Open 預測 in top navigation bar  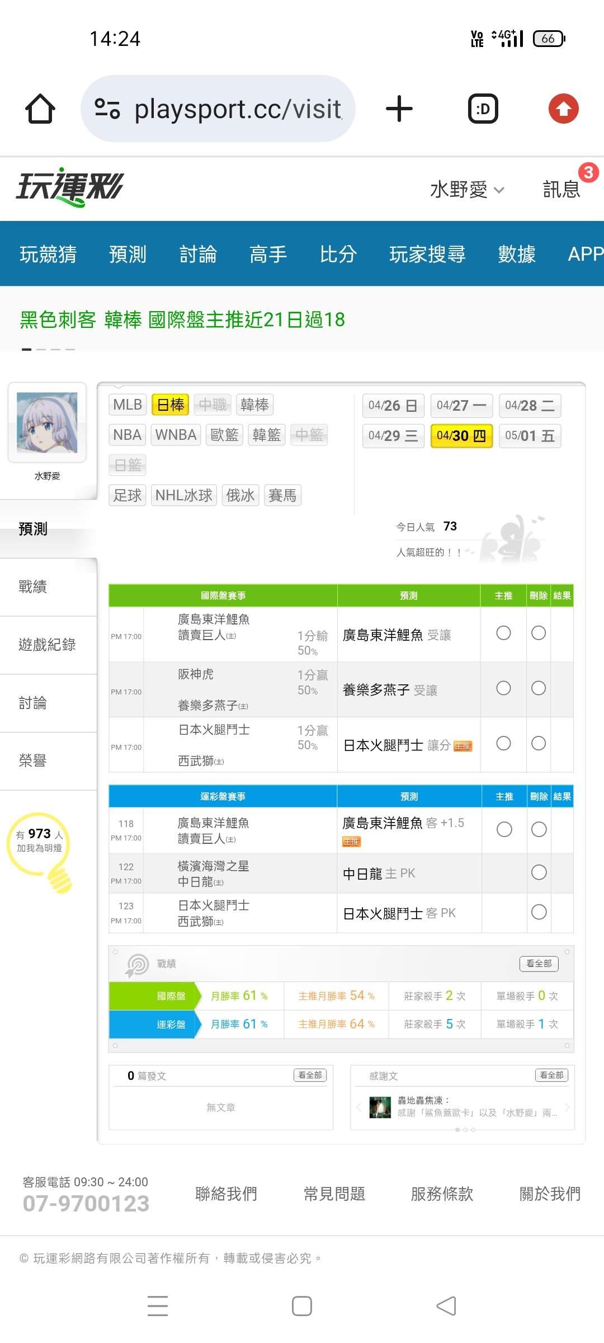(128, 254)
